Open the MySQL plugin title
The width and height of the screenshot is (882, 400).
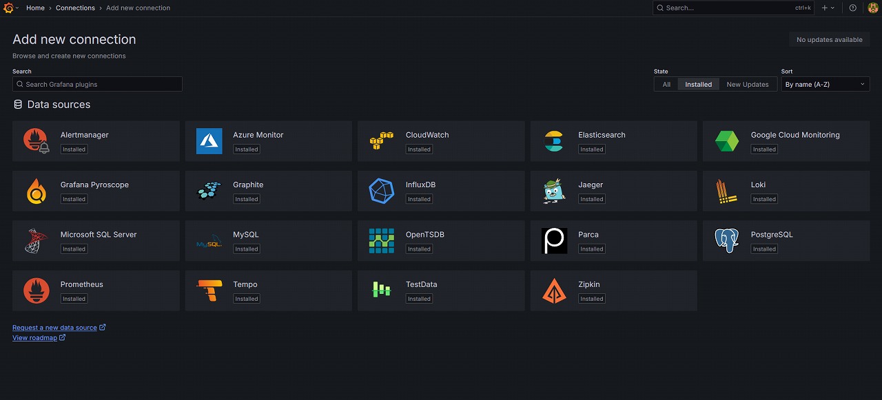[x=246, y=235]
